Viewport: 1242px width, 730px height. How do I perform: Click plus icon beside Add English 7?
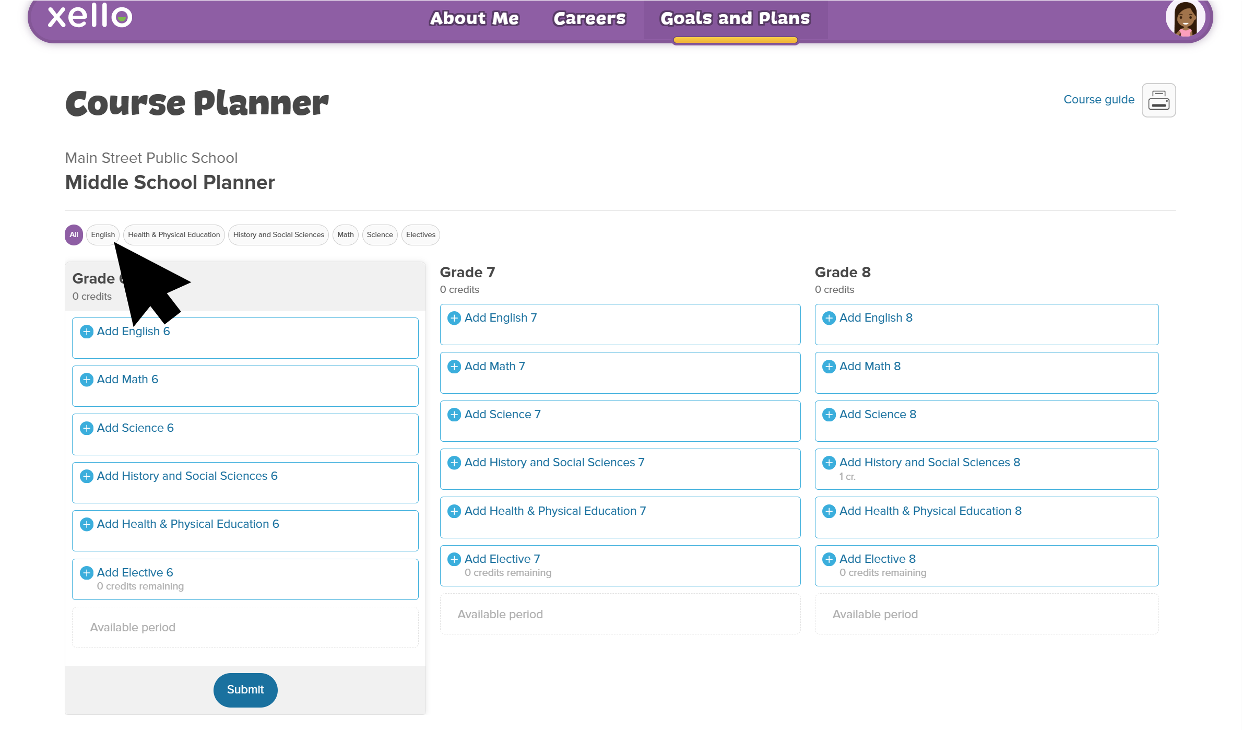tap(454, 318)
